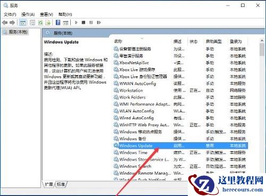This screenshot has height=196, width=266.
Task: Click the 自动 startup type of Workstation
Action: (x=210, y=91)
